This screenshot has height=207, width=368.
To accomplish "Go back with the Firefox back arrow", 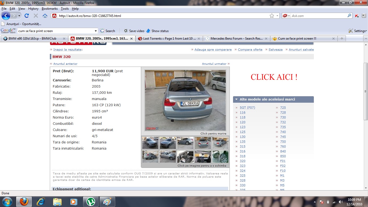I will pos(6,16).
